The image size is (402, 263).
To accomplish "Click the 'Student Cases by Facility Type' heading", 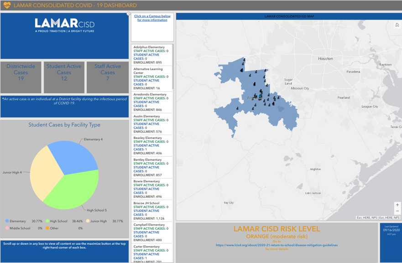I will 64,125.
